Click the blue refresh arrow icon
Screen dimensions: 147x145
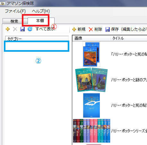(30, 29)
